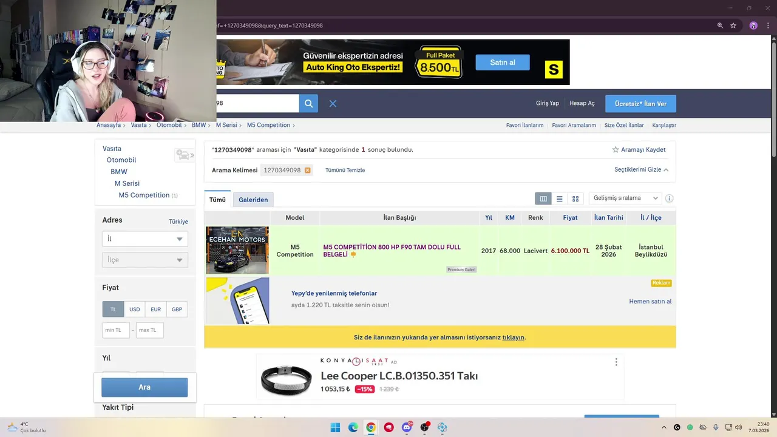Click Tümünü Temizle link
Screen dimensions: 777x437
click(x=345, y=171)
